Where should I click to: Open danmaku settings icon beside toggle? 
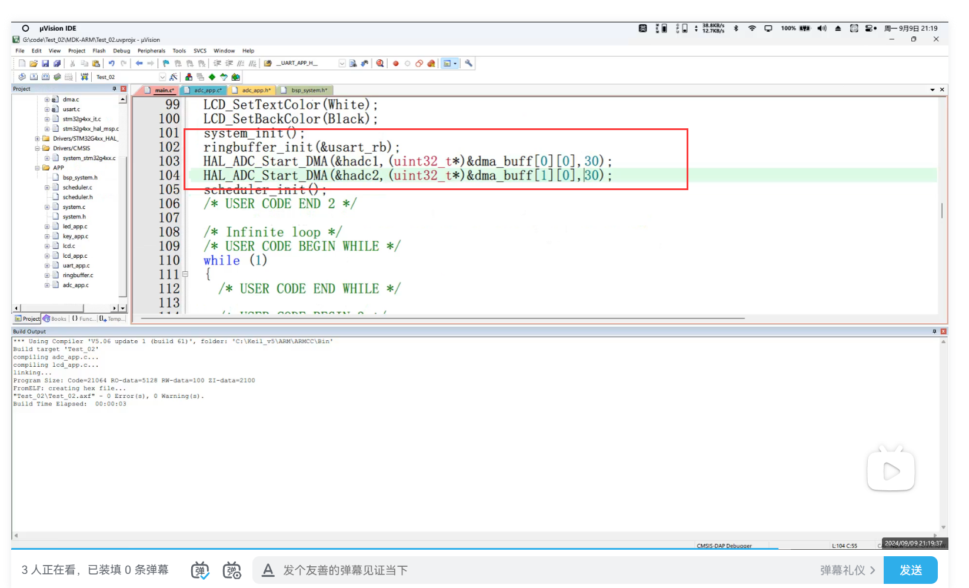(232, 570)
